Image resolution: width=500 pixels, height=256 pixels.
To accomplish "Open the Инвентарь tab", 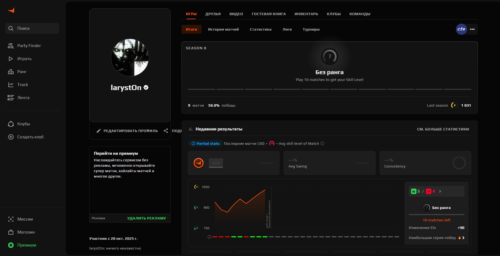I will click(306, 14).
